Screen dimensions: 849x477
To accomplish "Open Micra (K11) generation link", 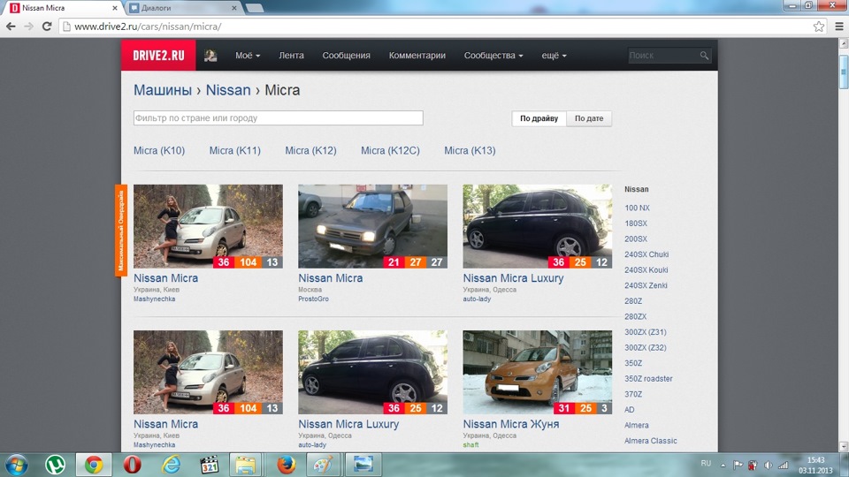I will pyautogui.click(x=235, y=150).
